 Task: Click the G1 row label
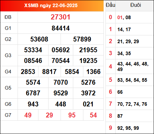click(x=8, y=28)
